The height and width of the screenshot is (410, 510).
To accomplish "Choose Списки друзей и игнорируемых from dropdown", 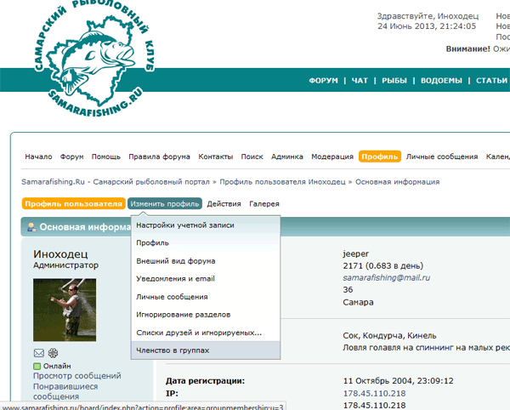I will tap(206, 333).
